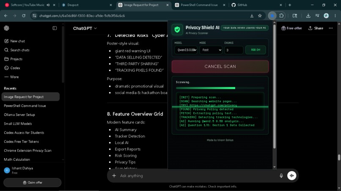Screen dimensions: 341x191
Task: Collapse the sidebar with the panel icon
Action: coord(55,28)
